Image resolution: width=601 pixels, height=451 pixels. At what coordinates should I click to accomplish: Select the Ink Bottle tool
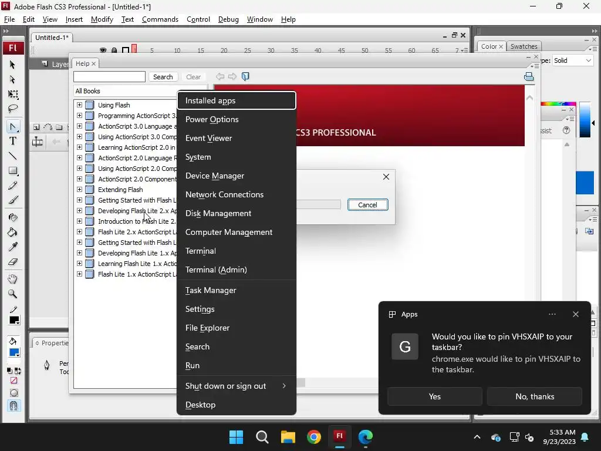tap(13, 217)
